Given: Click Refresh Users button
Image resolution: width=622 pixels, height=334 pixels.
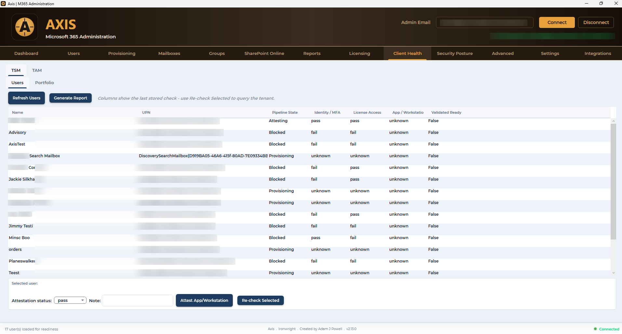Looking at the screenshot, I should coord(26,98).
